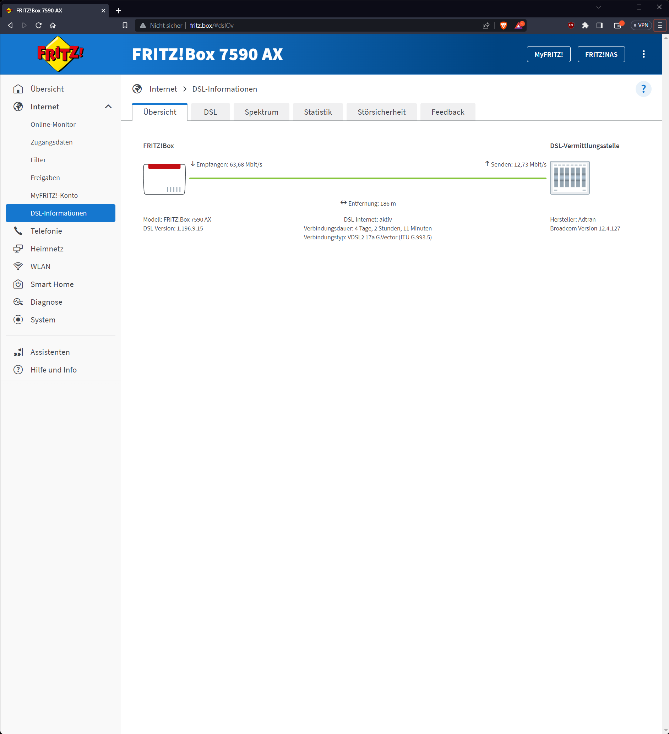Click the browser address bar URL
Screen dimensions: 669x734
click(212, 26)
